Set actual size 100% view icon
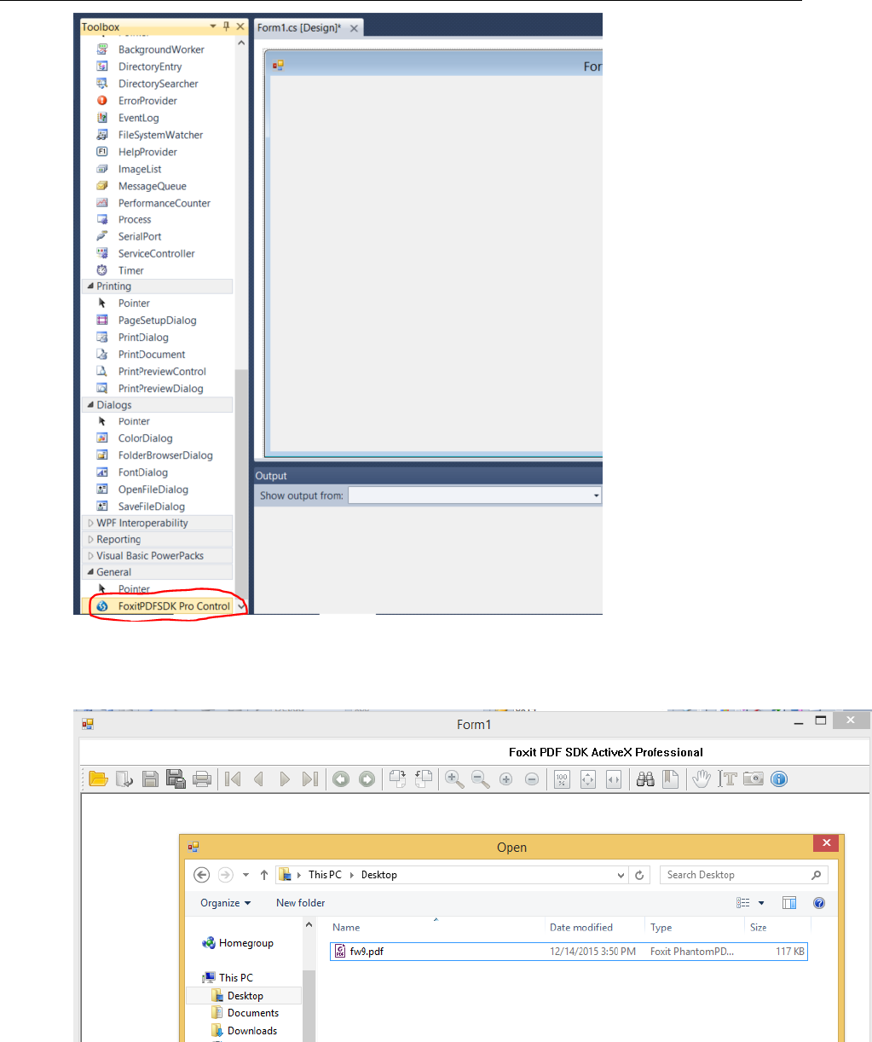Image resolution: width=872 pixels, height=1042 pixels. [x=562, y=779]
